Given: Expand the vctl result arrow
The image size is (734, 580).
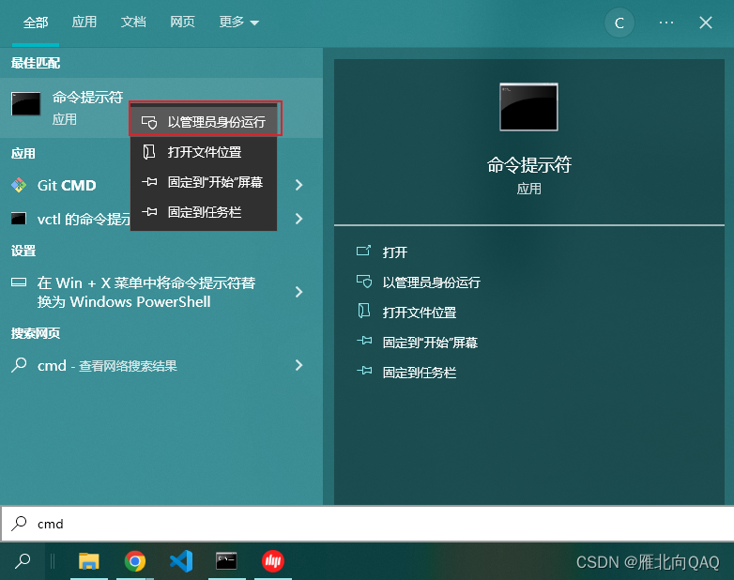Looking at the screenshot, I should tap(299, 219).
